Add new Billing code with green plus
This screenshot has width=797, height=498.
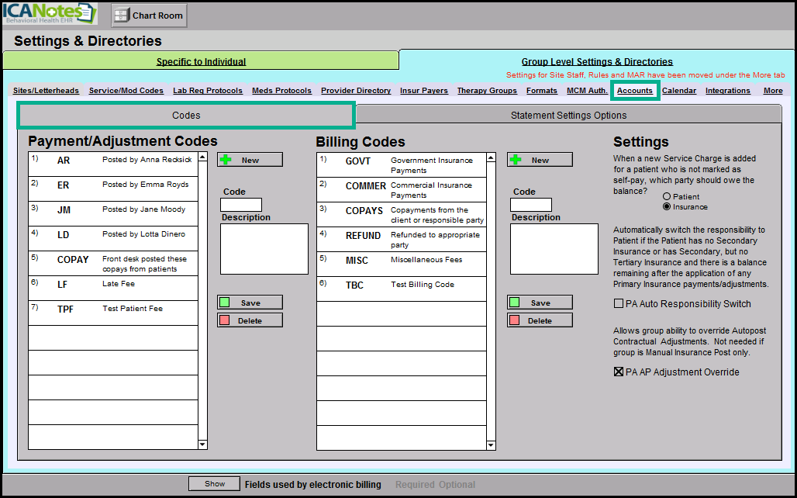point(540,160)
